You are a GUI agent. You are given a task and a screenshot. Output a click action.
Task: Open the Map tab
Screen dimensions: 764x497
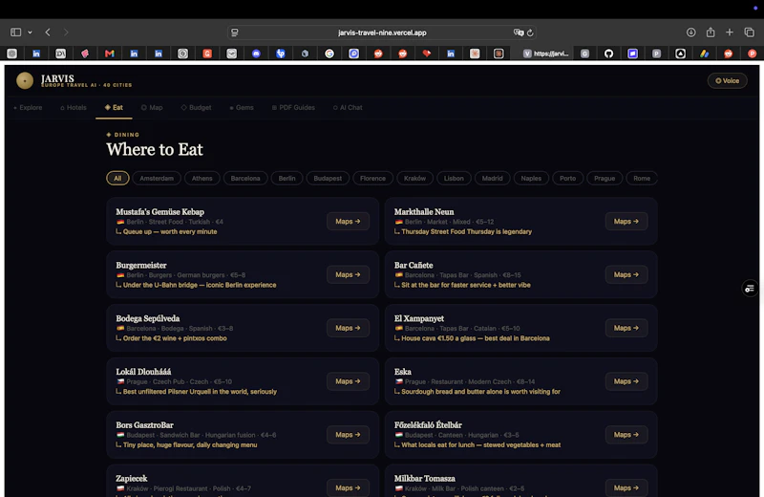152,107
